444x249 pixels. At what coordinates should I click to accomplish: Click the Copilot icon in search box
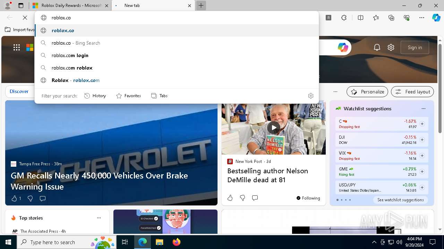[343, 47]
